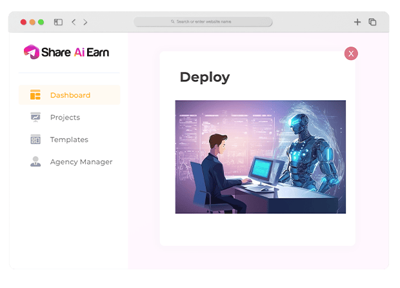Show the tab overview icon
The image size is (400, 288).
pyautogui.click(x=372, y=22)
